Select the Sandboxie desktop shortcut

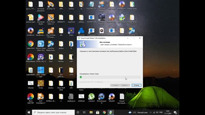[41, 32]
